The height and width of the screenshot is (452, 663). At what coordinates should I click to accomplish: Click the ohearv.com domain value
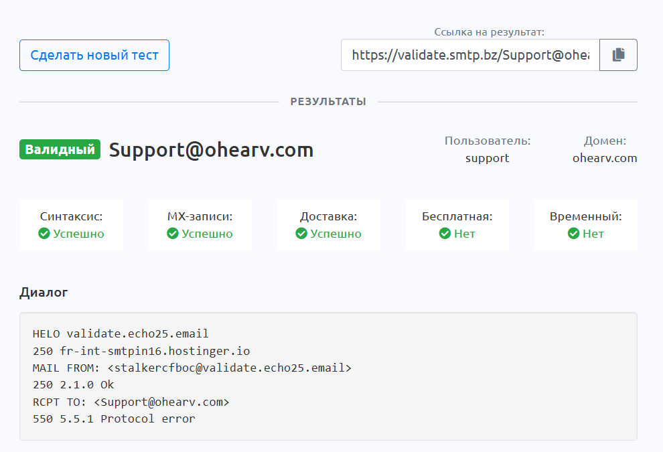[605, 159]
